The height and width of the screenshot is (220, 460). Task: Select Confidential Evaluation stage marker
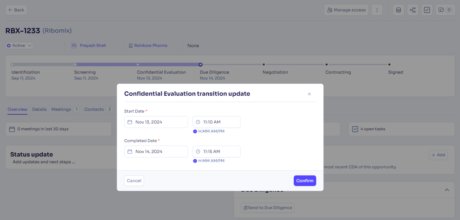tap(138, 64)
